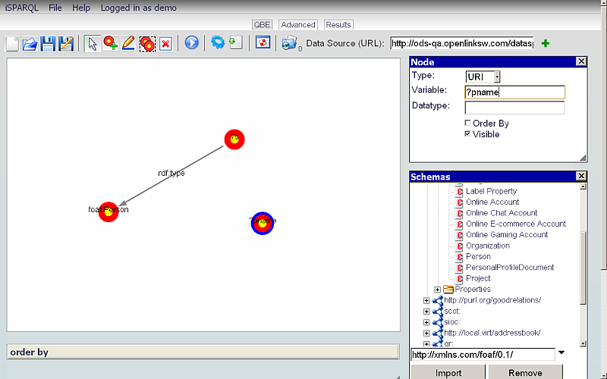Open a saved query using folder icon
The image size is (607, 379).
point(30,43)
